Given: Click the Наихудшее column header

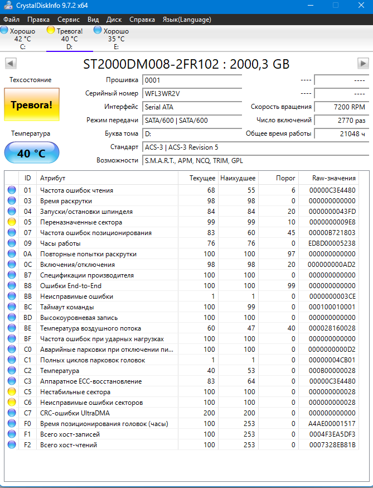Looking at the screenshot, I should [238, 178].
